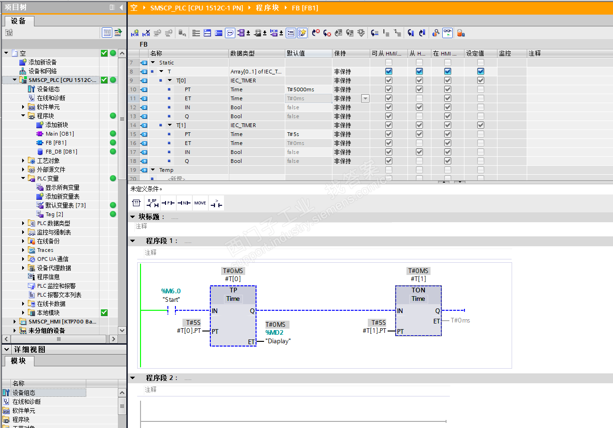The height and width of the screenshot is (428, 613).
Task: Toggle HMI-accessible checkbox for T[0] PT row
Action: [389, 89]
